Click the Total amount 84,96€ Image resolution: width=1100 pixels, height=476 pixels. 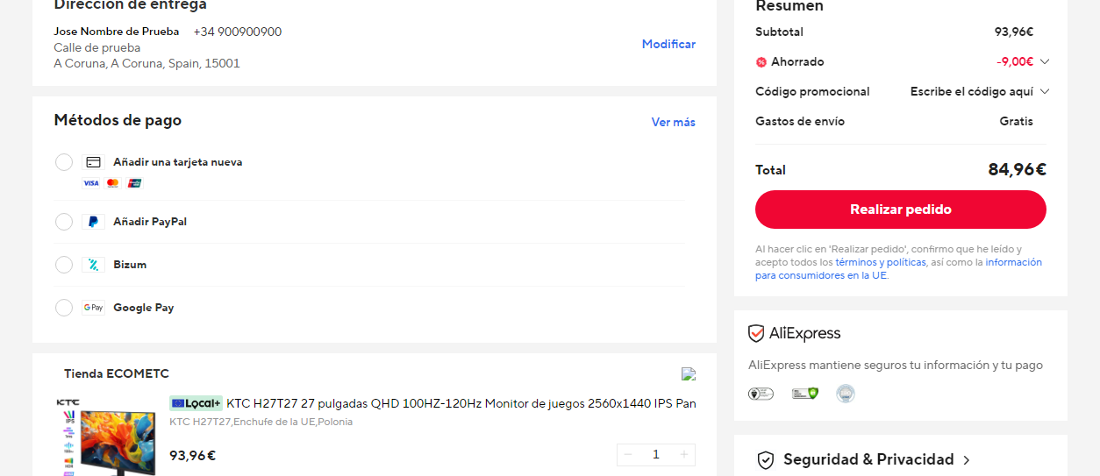coord(1018,170)
